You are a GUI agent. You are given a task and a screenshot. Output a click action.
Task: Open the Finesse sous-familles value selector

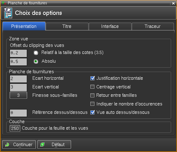click(x=18, y=95)
